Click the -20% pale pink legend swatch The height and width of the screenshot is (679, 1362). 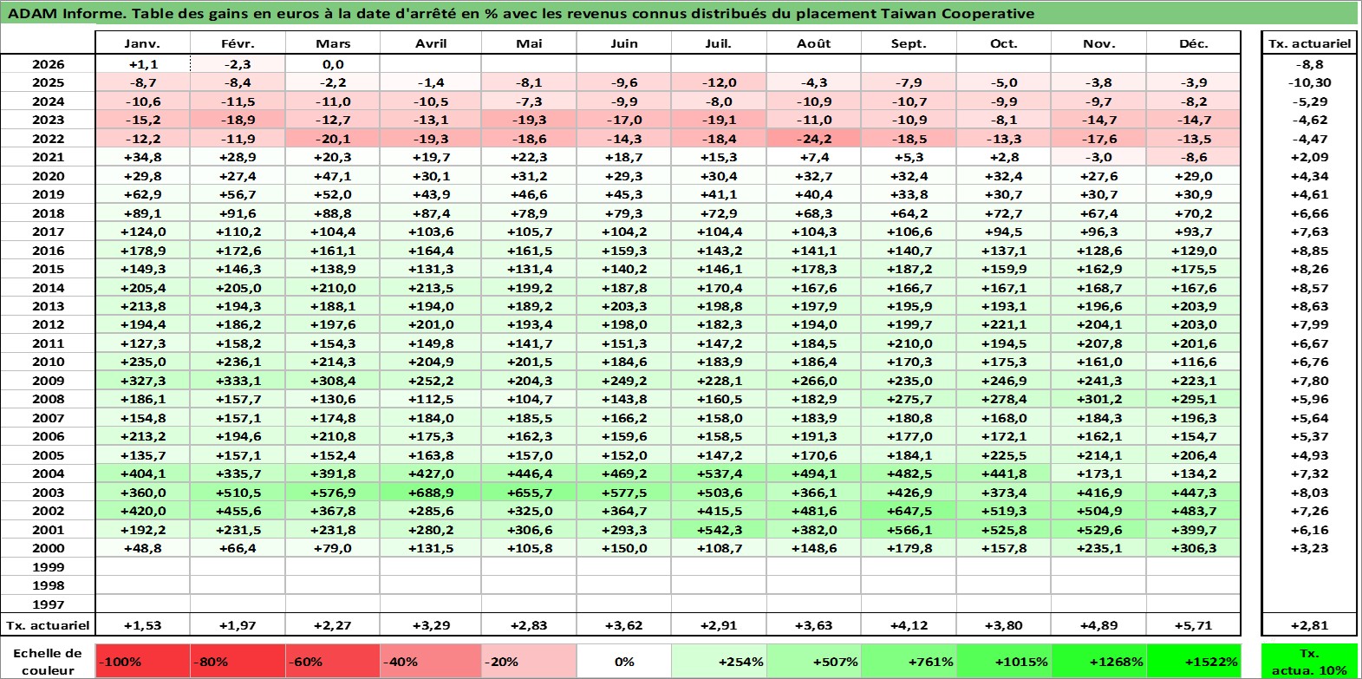coord(528,661)
